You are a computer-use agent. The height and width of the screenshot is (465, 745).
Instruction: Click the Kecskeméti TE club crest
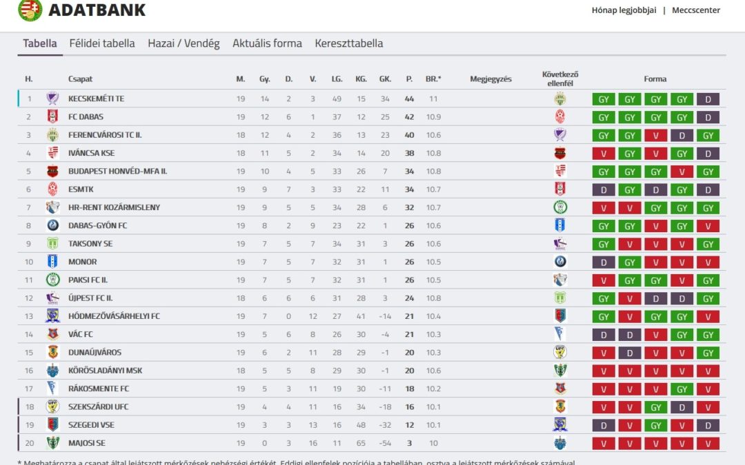tap(52, 99)
